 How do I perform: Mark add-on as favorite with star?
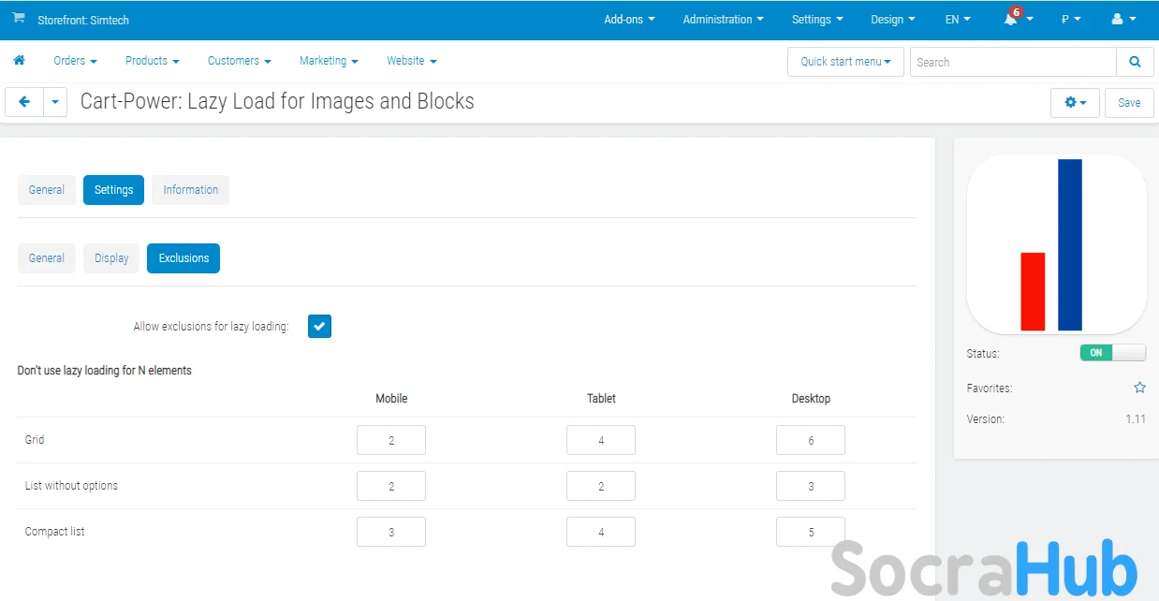click(x=1139, y=388)
